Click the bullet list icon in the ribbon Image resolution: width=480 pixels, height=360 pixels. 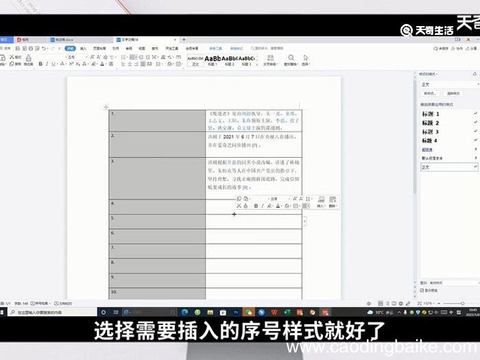click(x=123, y=57)
